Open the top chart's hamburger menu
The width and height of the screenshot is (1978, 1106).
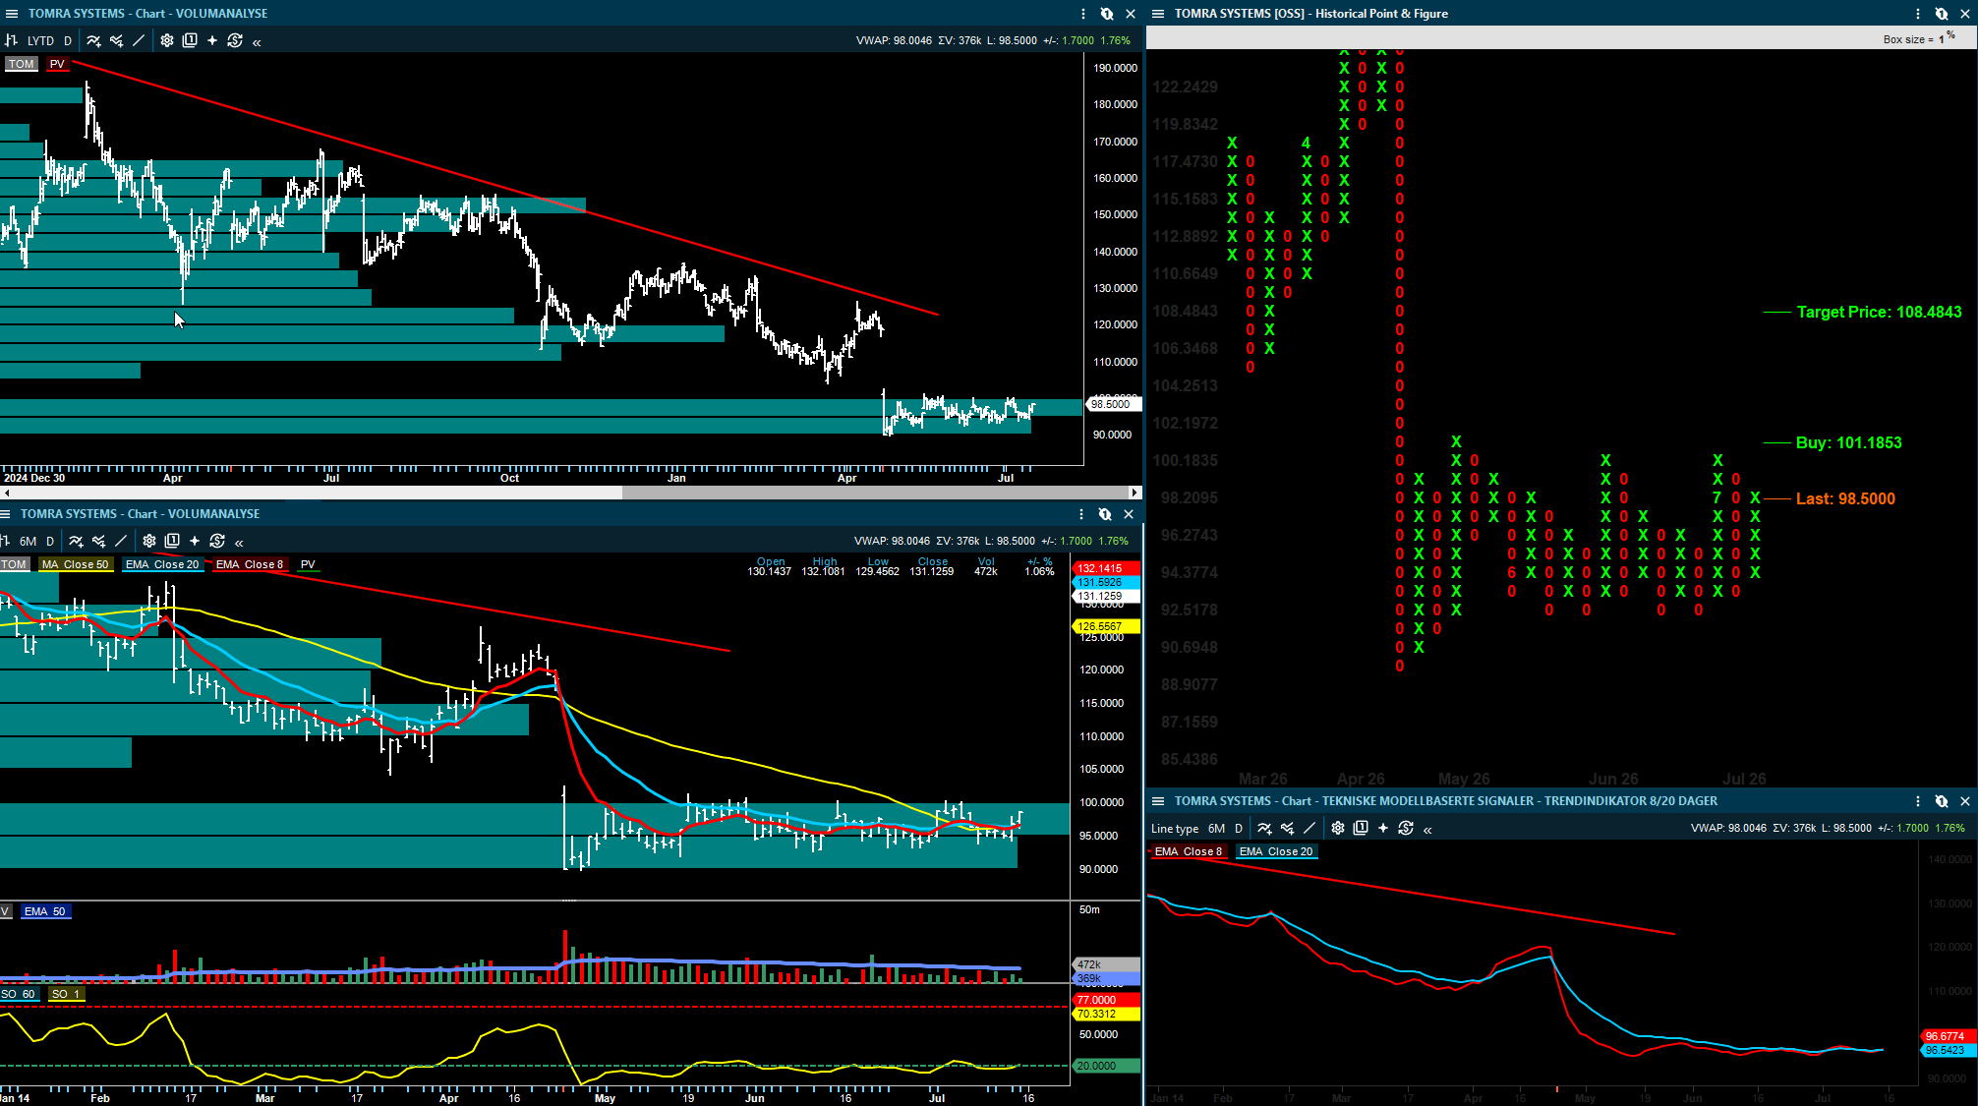click(x=12, y=14)
